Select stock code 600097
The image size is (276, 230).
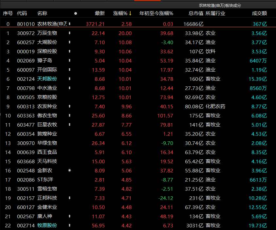(26, 70)
